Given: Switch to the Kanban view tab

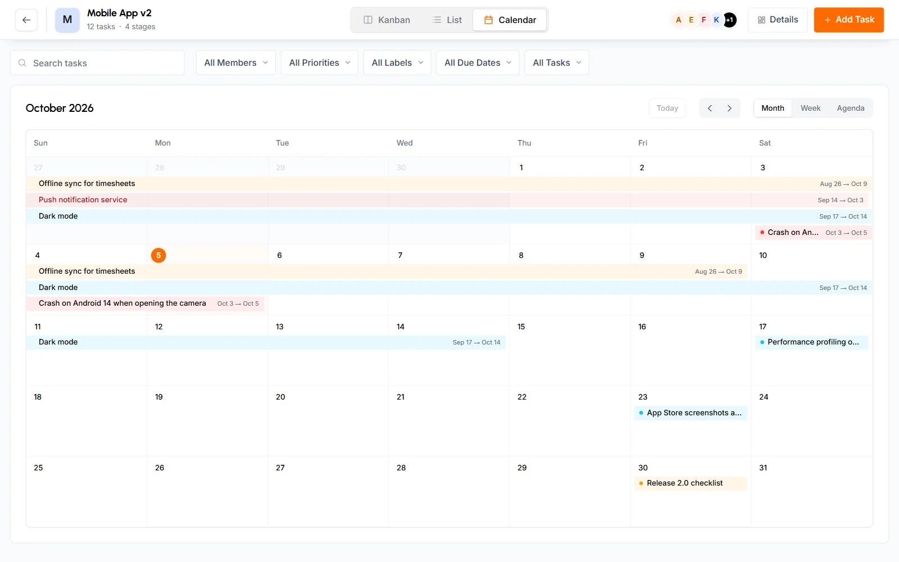Looking at the screenshot, I should pos(387,20).
